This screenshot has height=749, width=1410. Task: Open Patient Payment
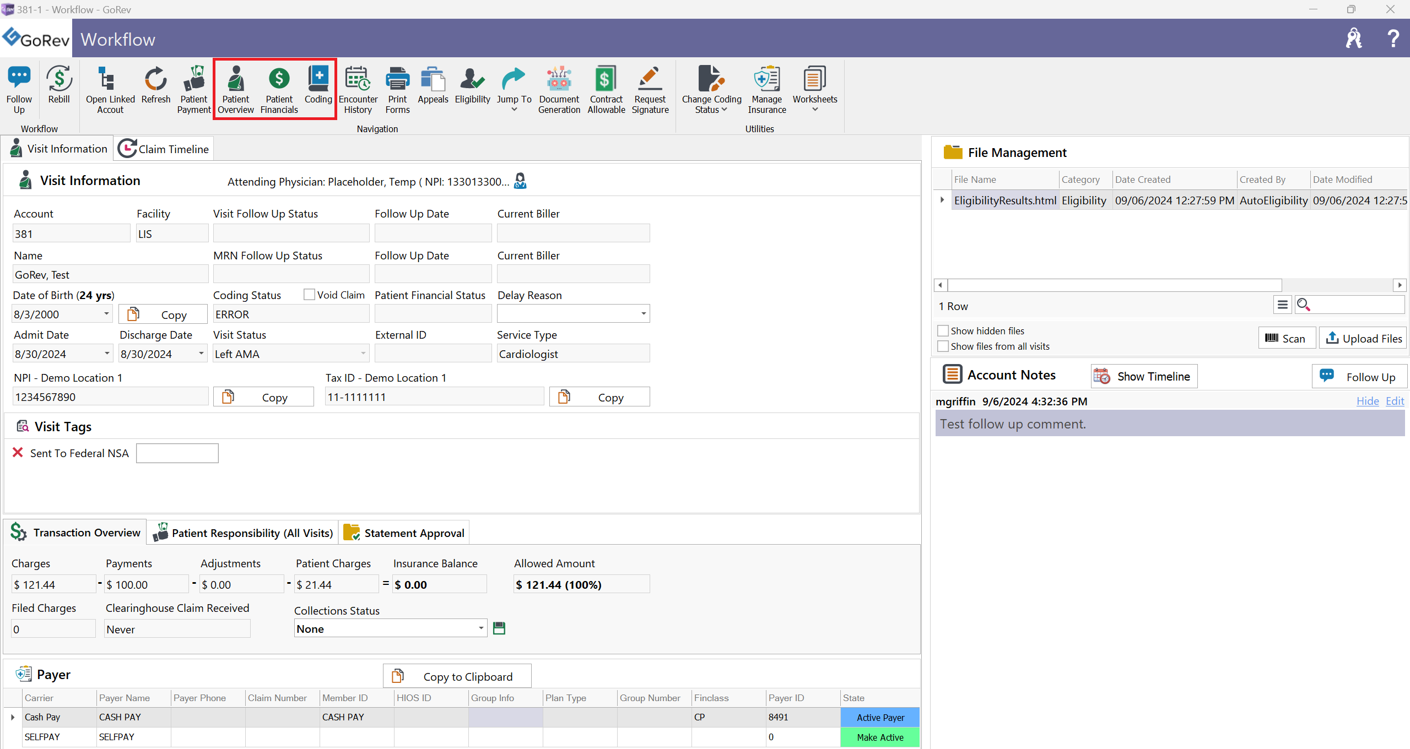coord(194,90)
